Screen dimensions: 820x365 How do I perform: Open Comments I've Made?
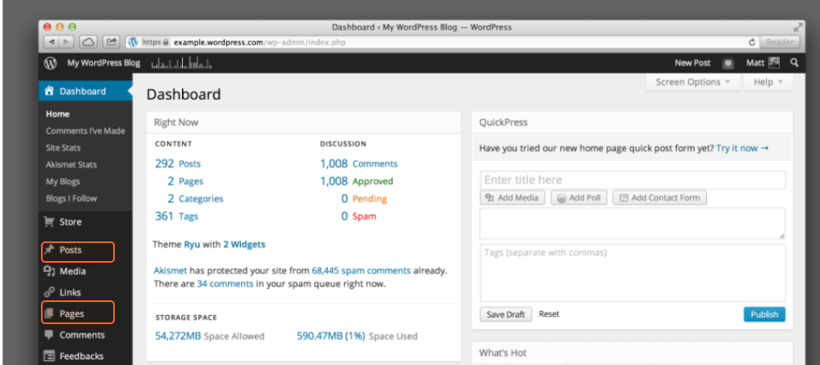click(85, 131)
